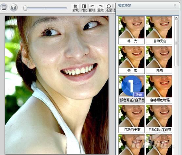Click the 撤销 undo toolbar icon
The image size is (182, 155).
[x=92, y=8]
